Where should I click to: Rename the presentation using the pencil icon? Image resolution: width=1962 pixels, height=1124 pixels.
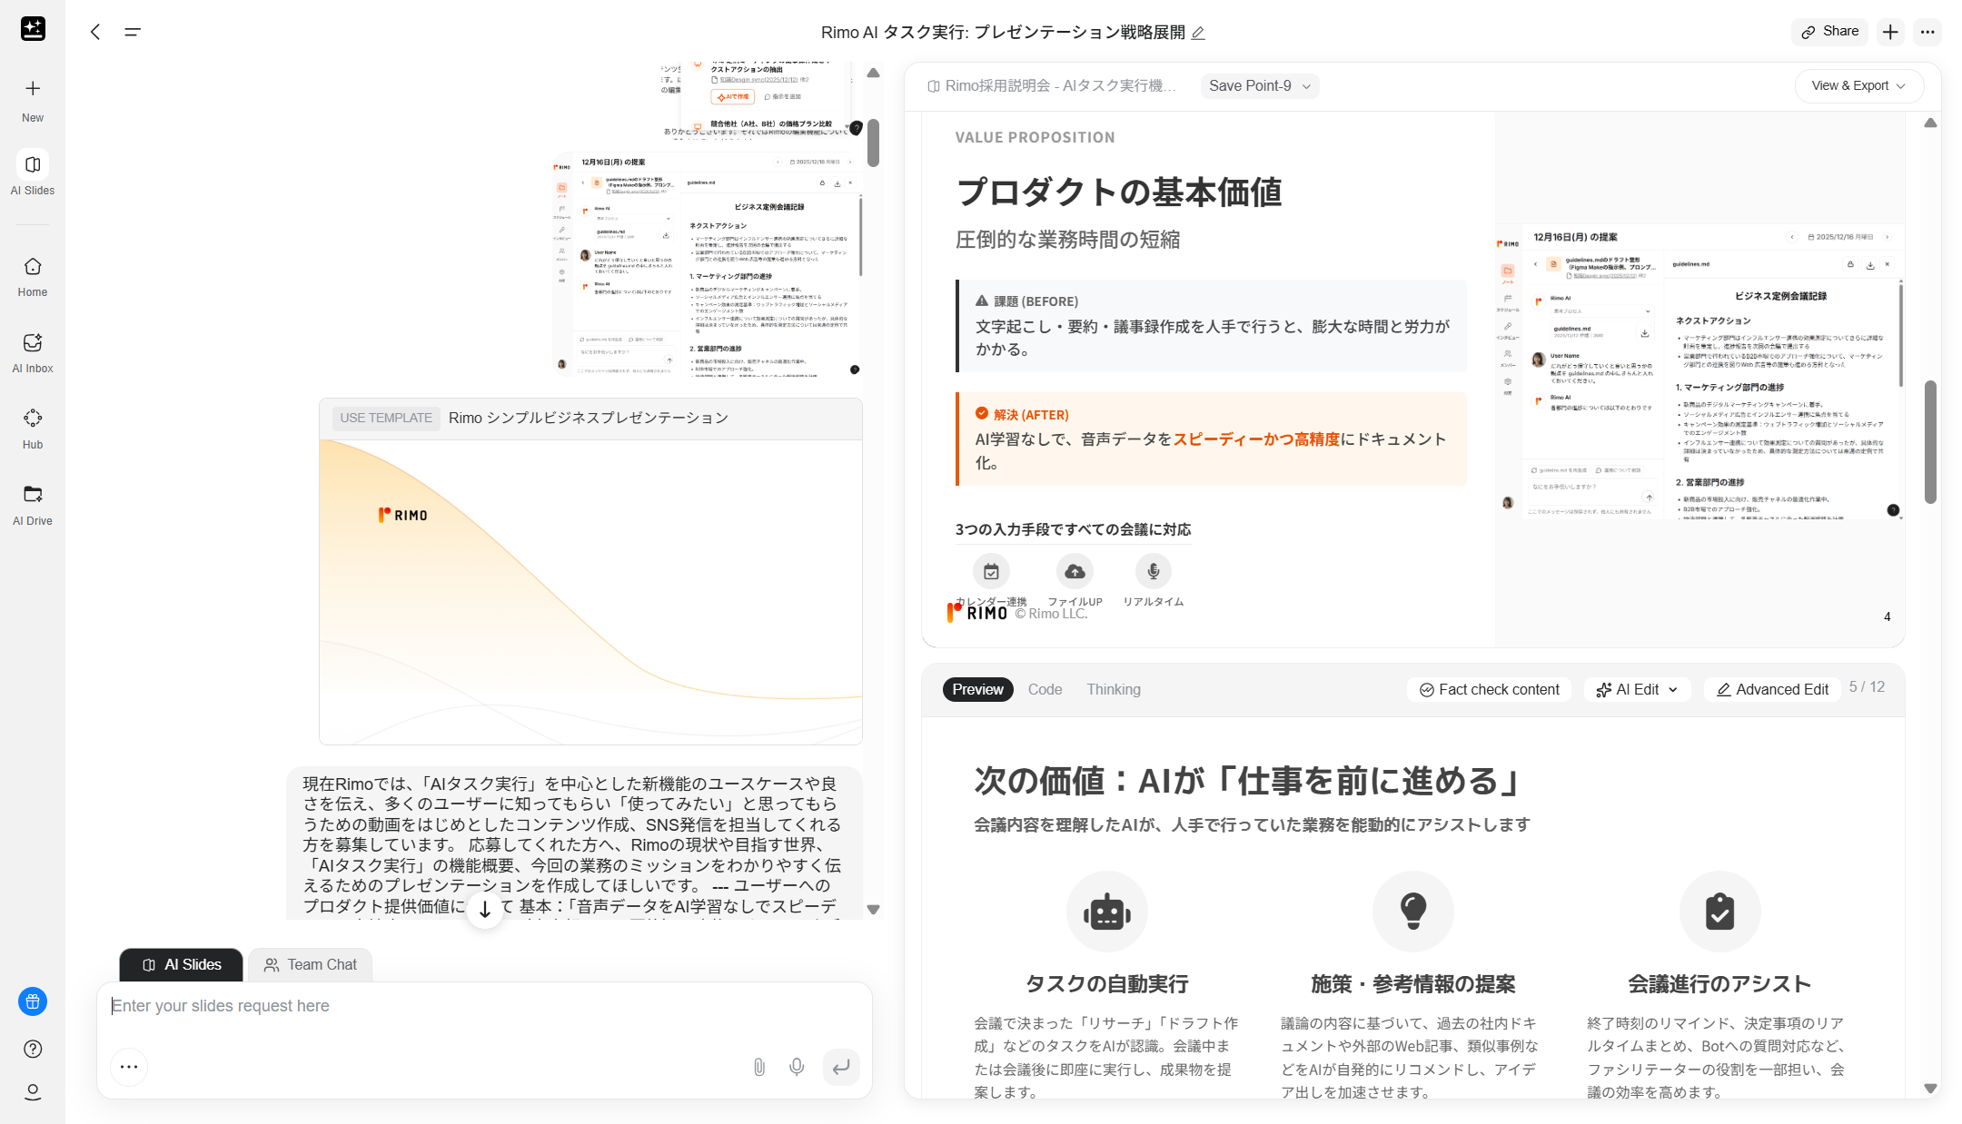pos(1199,32)
